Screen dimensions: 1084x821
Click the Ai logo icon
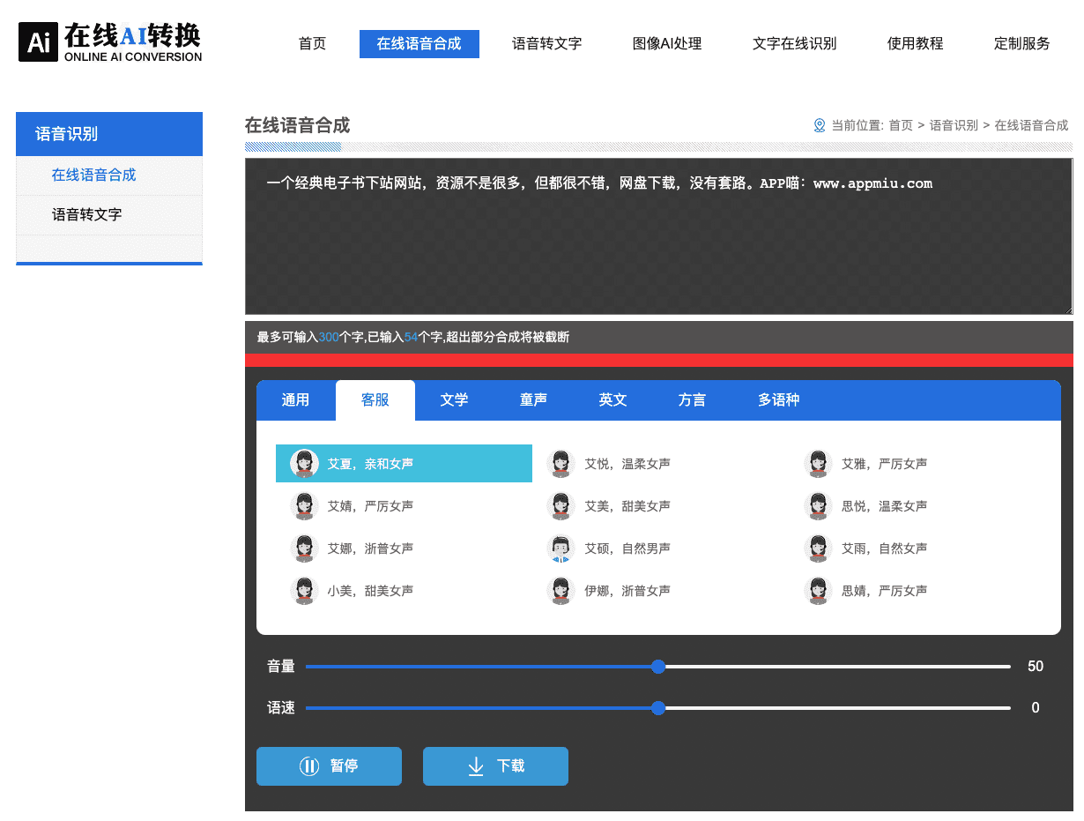coord(38,41)
